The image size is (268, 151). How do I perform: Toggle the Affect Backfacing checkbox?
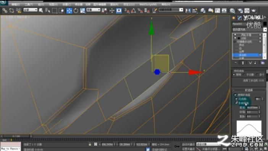pos(237,103)
